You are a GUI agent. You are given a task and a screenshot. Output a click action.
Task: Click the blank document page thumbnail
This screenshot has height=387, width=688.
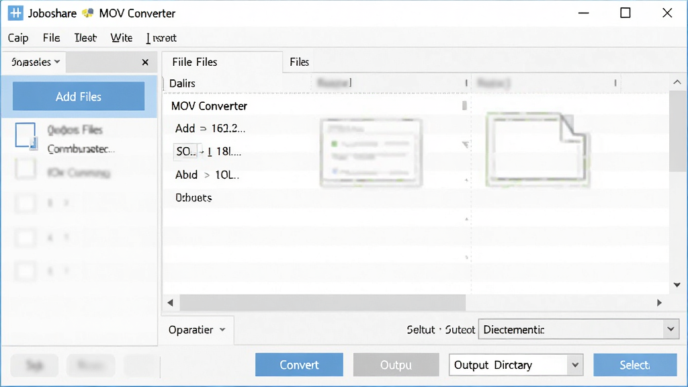(538, 150)
